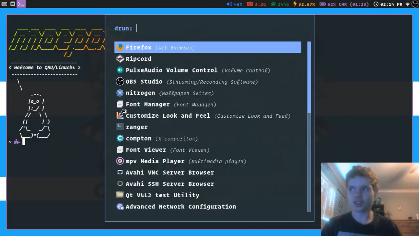Click the Ripcord app icon

(120, 59)
